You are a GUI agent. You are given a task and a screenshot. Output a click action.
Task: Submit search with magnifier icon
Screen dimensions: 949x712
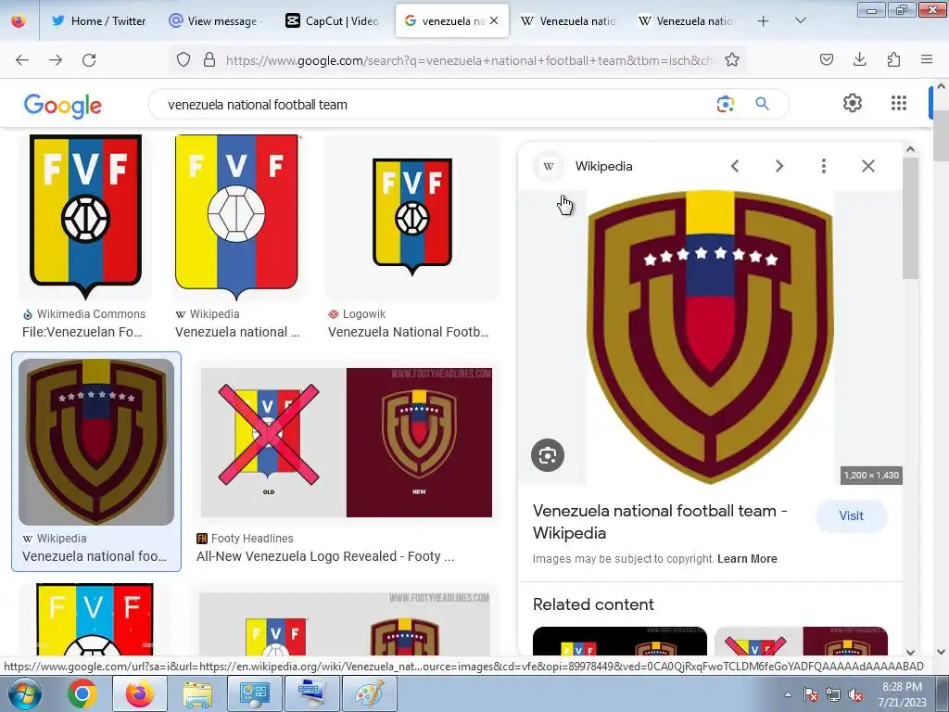(762, 104)
